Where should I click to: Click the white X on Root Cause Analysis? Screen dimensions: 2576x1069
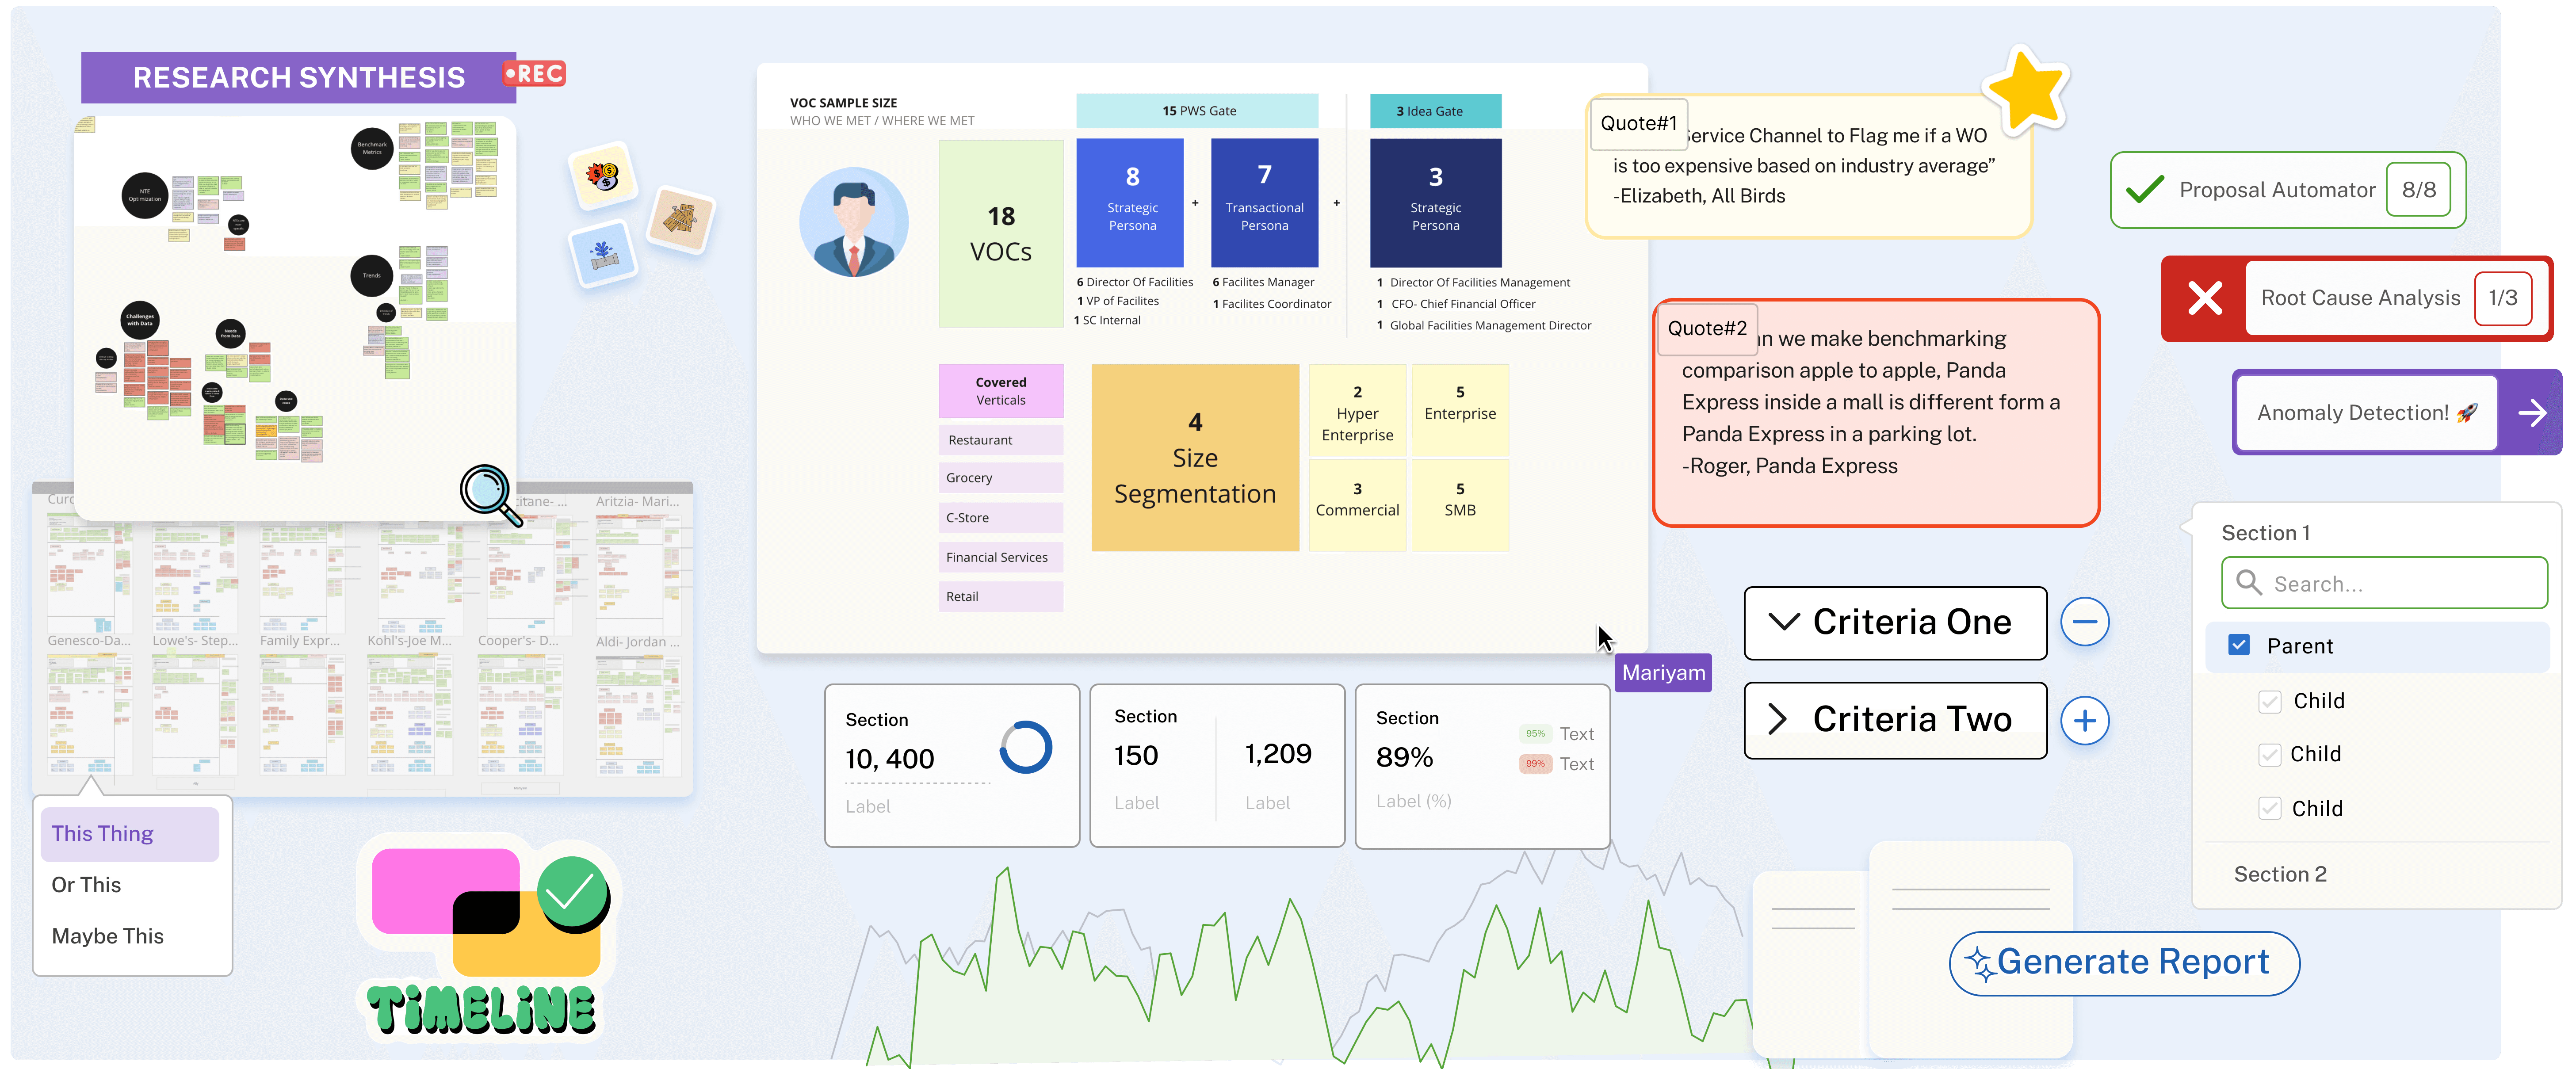(x=2205, y=298)
